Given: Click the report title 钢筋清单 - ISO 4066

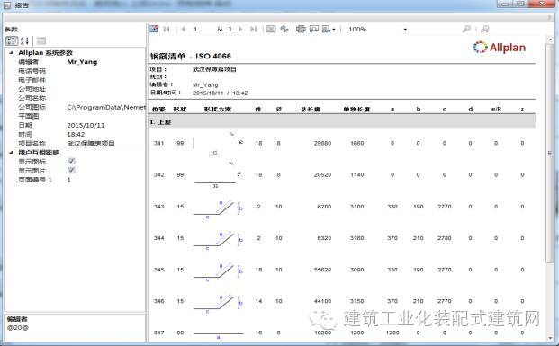Looking at the screenshot, I should click(x=190, y=56).
